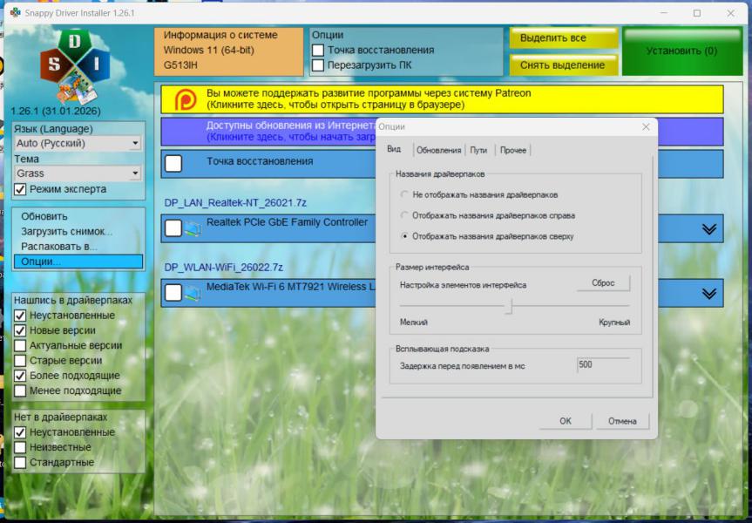
Task: Click the SDI application logo
Action: (75, 64)
